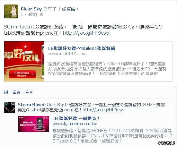Click the friends audience icon beside timestamp
Image resolution: width=177 pixels, height=146 pixels.
pyautogui.click(x=42, y=15)
